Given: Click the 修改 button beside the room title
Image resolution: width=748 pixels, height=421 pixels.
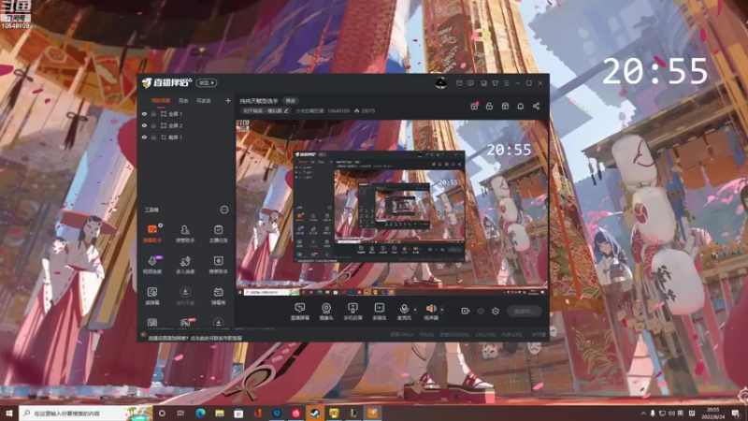Looking at the screenshot, I should (x=290, y=101).
